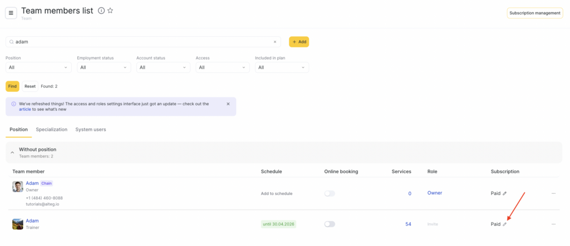Collapse the Without position group
Image resolution: width=570 pixels, height=246 pixels.
pyautogui.click(x=13, y=152)
